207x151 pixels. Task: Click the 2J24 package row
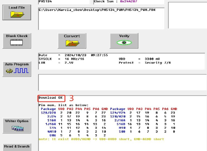coord(76,117)
